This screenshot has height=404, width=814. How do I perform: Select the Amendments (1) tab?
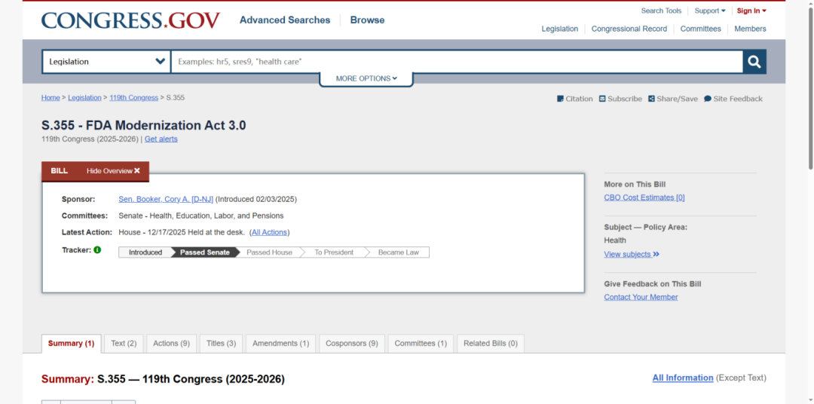click(280, 344)
